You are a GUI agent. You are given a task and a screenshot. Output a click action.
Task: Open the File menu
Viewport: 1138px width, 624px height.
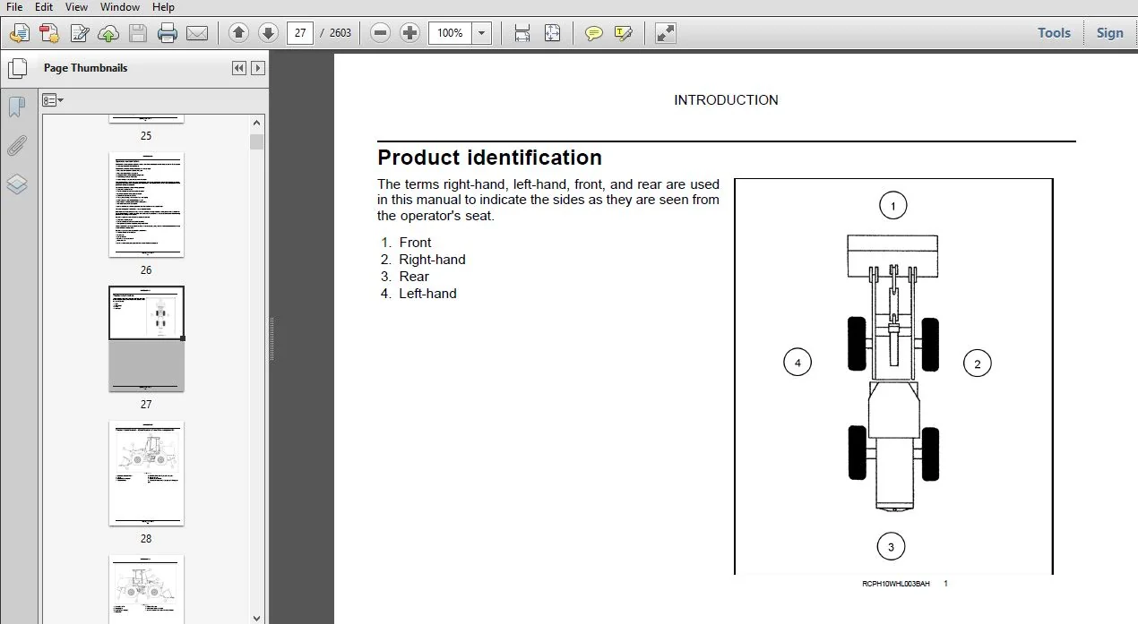point(14,7)
